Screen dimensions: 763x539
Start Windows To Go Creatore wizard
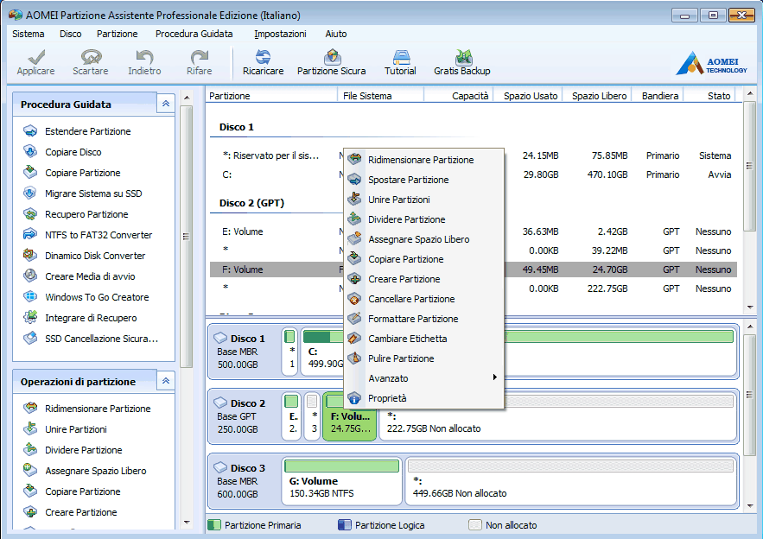click(x=96, y=297)
